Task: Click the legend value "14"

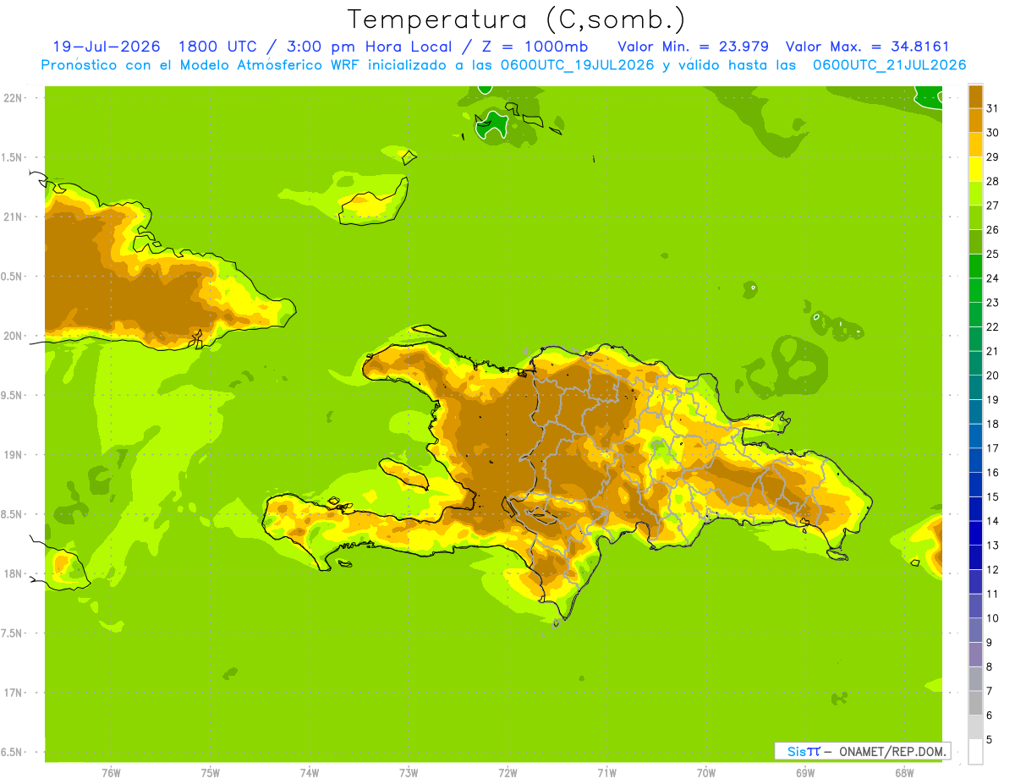Action: [x=992, y=521]
